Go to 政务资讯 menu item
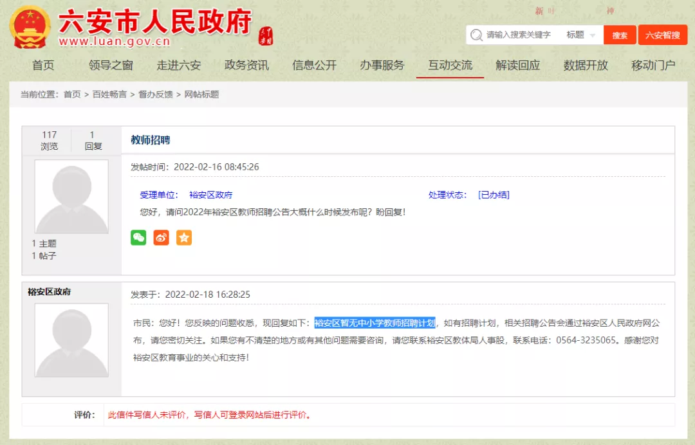Viewport: 695px width, 445px height. pos(246,65)
